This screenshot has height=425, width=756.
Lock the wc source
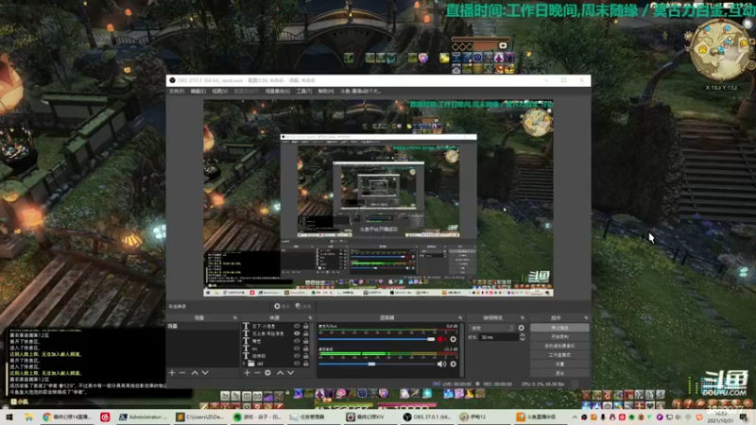coord(305,348)
